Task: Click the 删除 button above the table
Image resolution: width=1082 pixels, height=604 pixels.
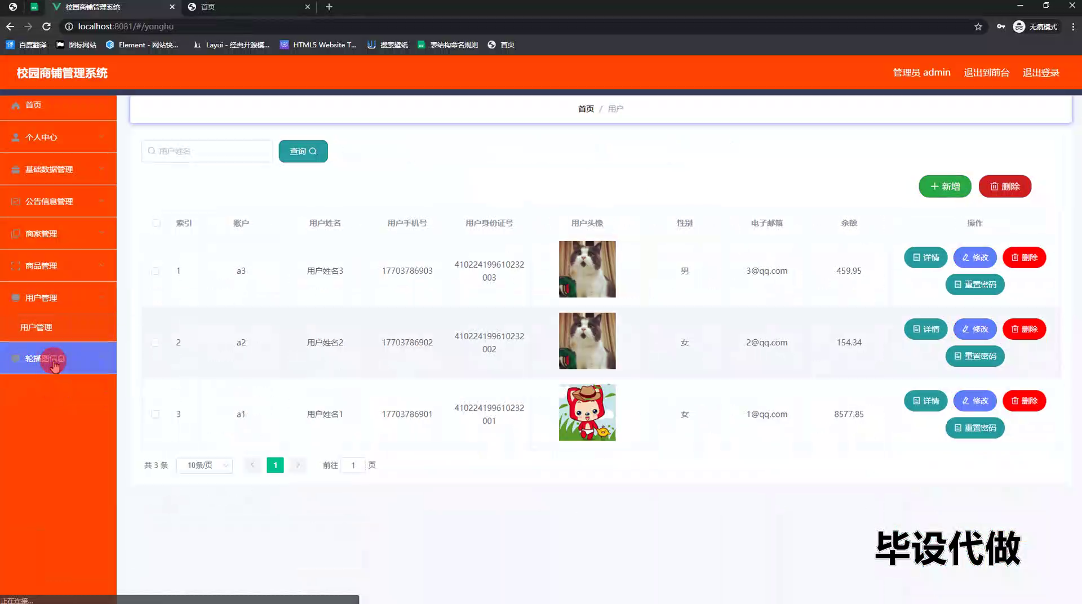Action: click(x=1005, y=186)
